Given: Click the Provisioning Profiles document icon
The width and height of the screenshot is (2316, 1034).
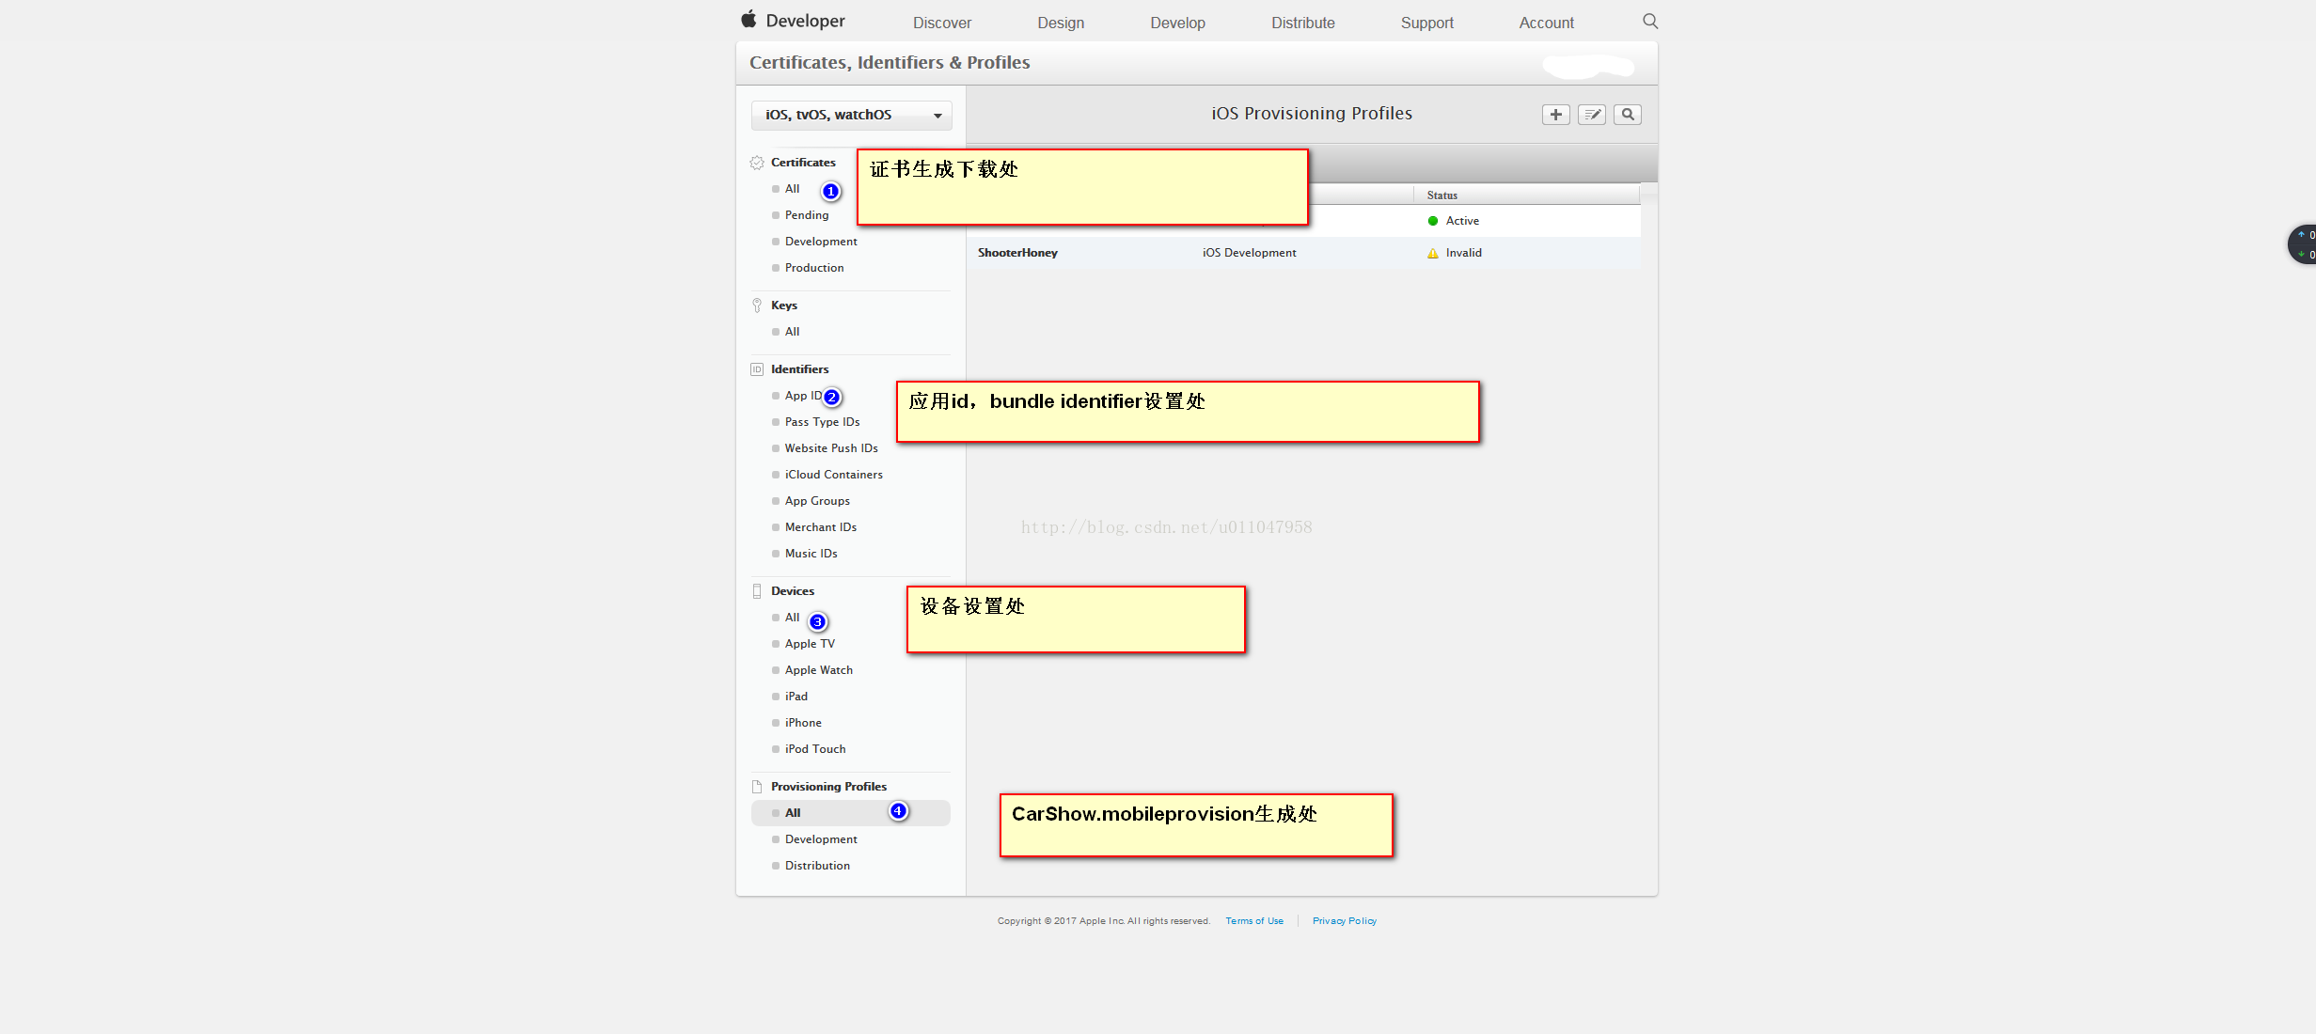Looking at the screenshot, I should tap(757, 787).
